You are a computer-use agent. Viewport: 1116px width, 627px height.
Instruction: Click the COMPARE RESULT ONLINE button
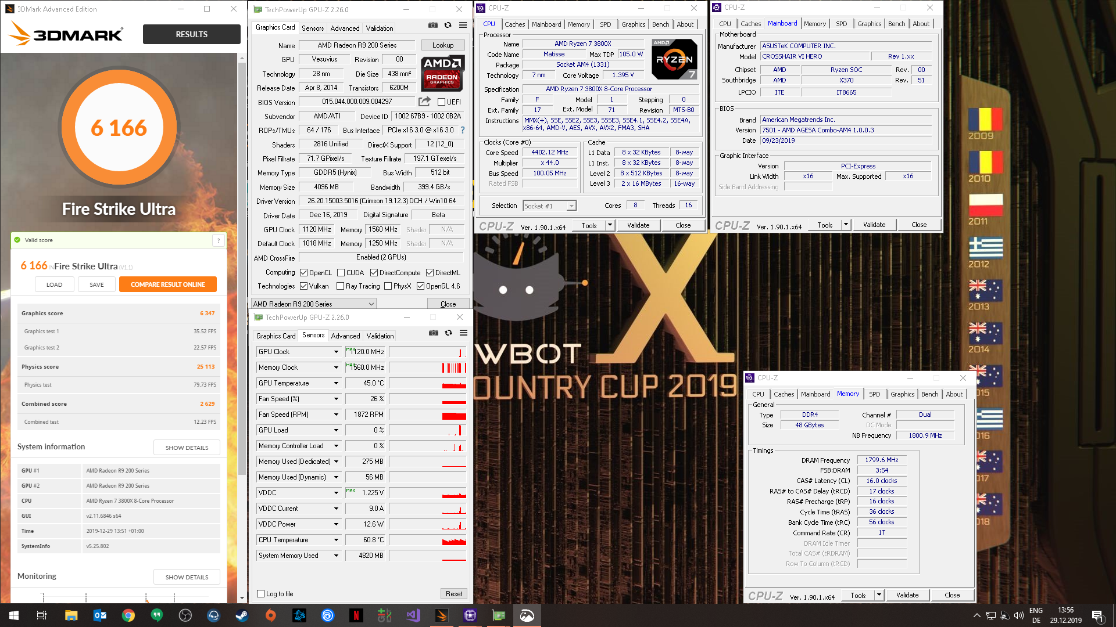pos(167,284)
